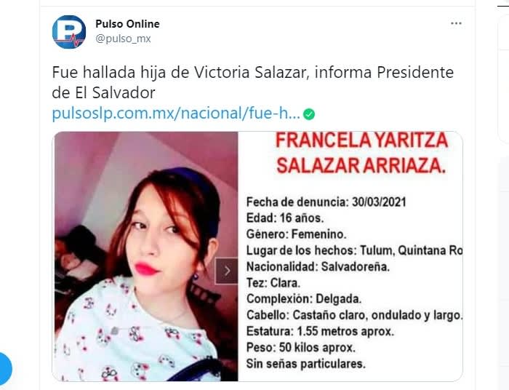The height and width of the screenshot is (390, 509).
Task: Click the red name heading Francela Yaritza
Action: (x=362, y=140)
